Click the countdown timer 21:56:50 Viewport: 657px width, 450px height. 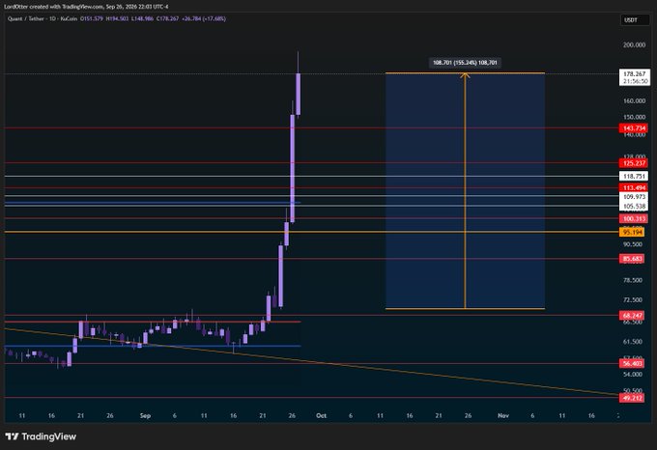[635, 82]
